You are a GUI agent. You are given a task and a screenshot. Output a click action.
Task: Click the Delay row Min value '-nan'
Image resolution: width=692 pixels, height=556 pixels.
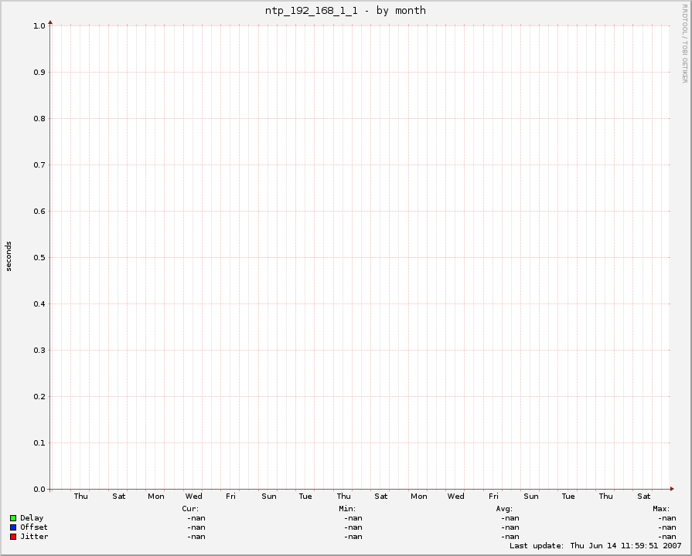pos(353,518)
